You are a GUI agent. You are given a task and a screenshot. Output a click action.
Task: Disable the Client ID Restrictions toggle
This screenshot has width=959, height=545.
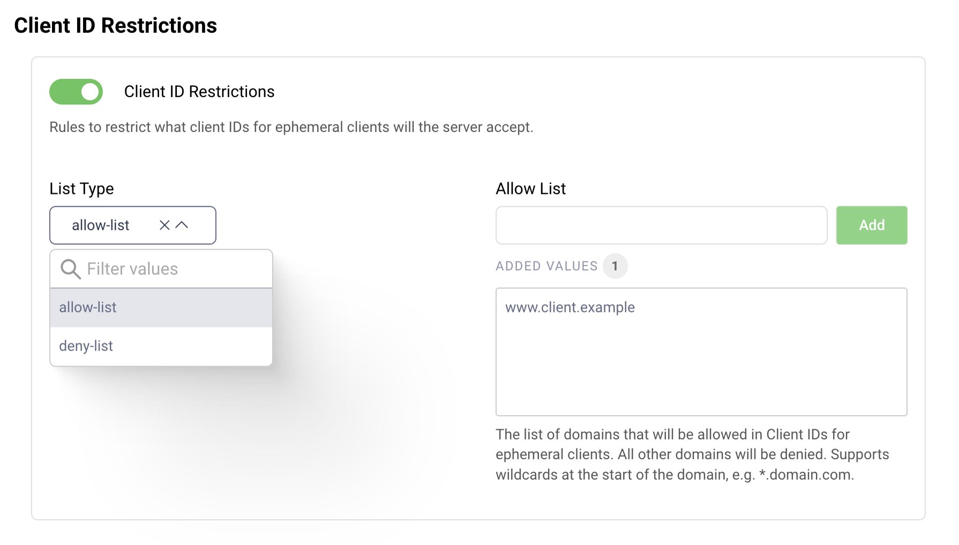tap(76, 91)
